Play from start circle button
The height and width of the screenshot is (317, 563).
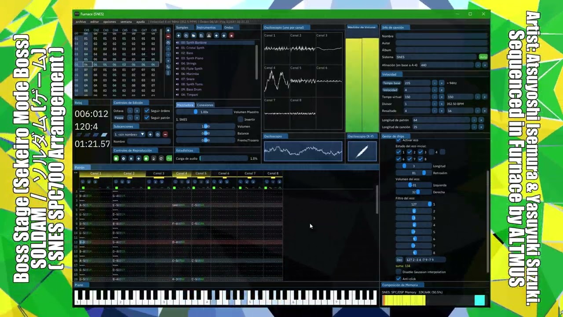click(124, 158)
